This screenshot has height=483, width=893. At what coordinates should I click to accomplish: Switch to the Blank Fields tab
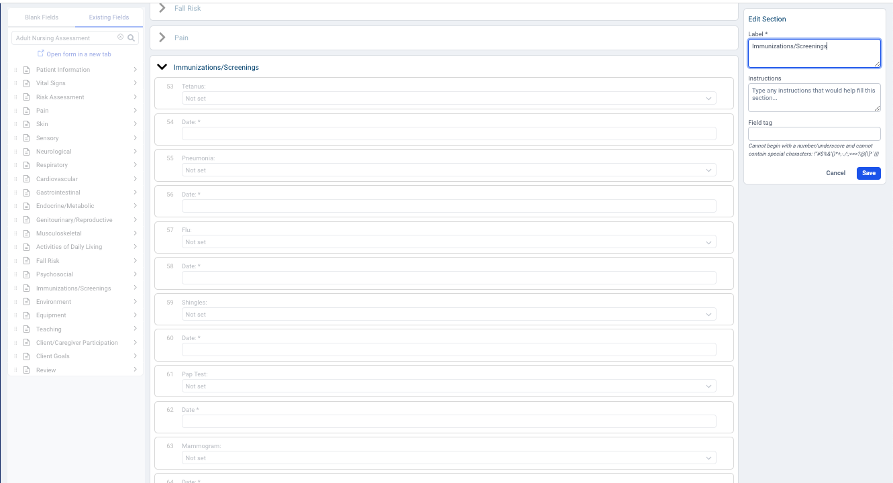click(x=42, y=17)
